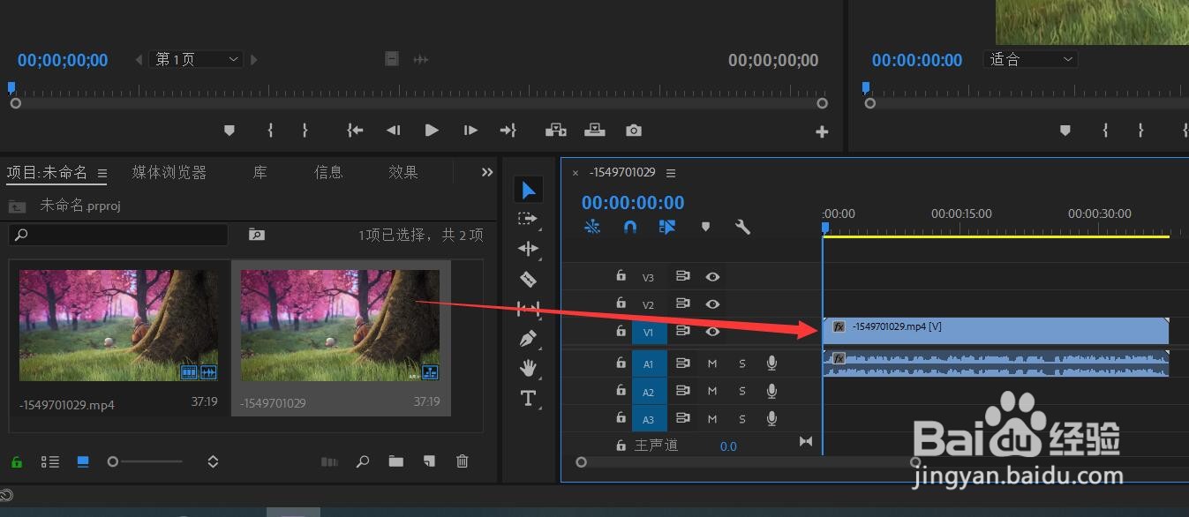
Task: Toggle V3 track output eye
Action: click(x=712, y=277)
